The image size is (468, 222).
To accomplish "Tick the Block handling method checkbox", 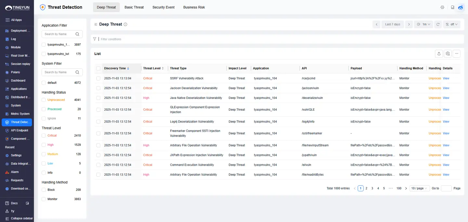I will coord(44,190).
